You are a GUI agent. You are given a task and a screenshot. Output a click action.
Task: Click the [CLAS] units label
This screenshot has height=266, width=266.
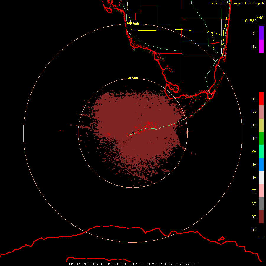point(250,20)
